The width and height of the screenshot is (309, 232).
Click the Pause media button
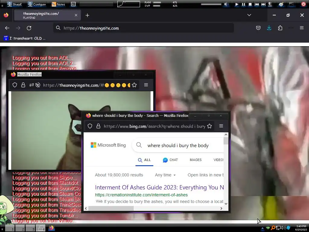(x=244, y=4)
